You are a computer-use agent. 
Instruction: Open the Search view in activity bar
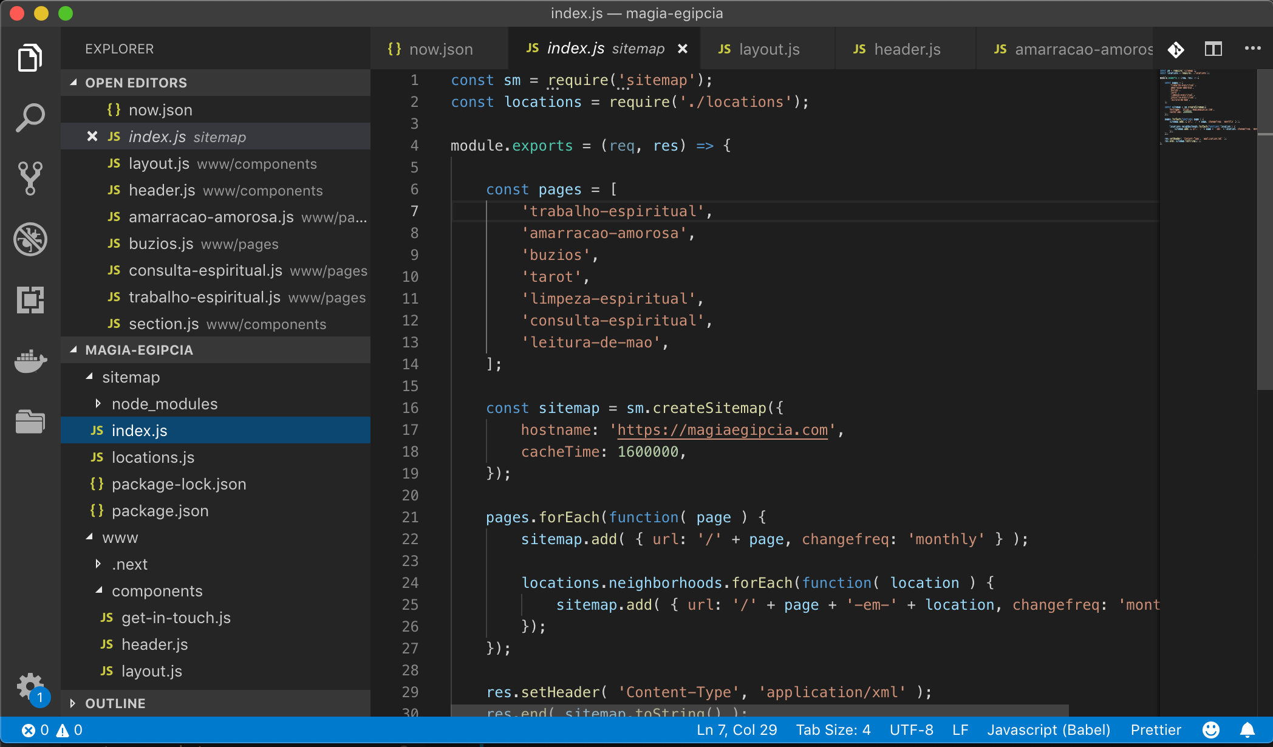(30, 118)
